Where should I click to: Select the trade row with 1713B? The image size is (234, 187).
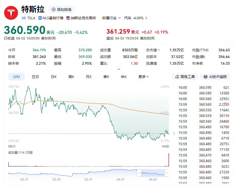(204, 150)
